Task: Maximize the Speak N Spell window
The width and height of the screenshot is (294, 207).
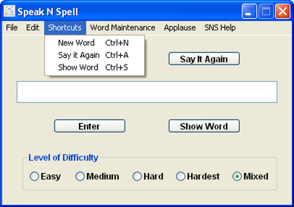Action: coord(266,12)
